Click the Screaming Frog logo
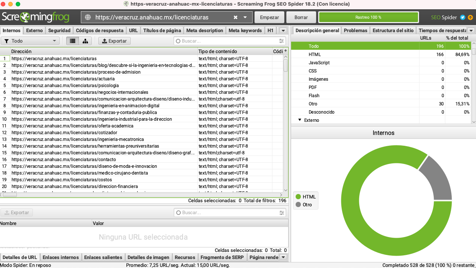The height and width of the screenshot is (268, 476). (38, 17)
